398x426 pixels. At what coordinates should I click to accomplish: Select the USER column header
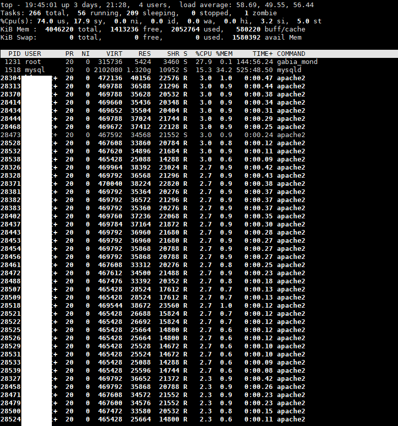pos(33,54)
